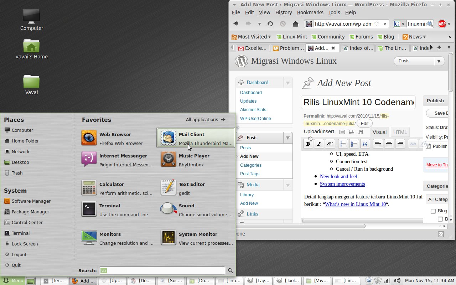
Task: Click Move to Trash link
Action: point(437,165)
